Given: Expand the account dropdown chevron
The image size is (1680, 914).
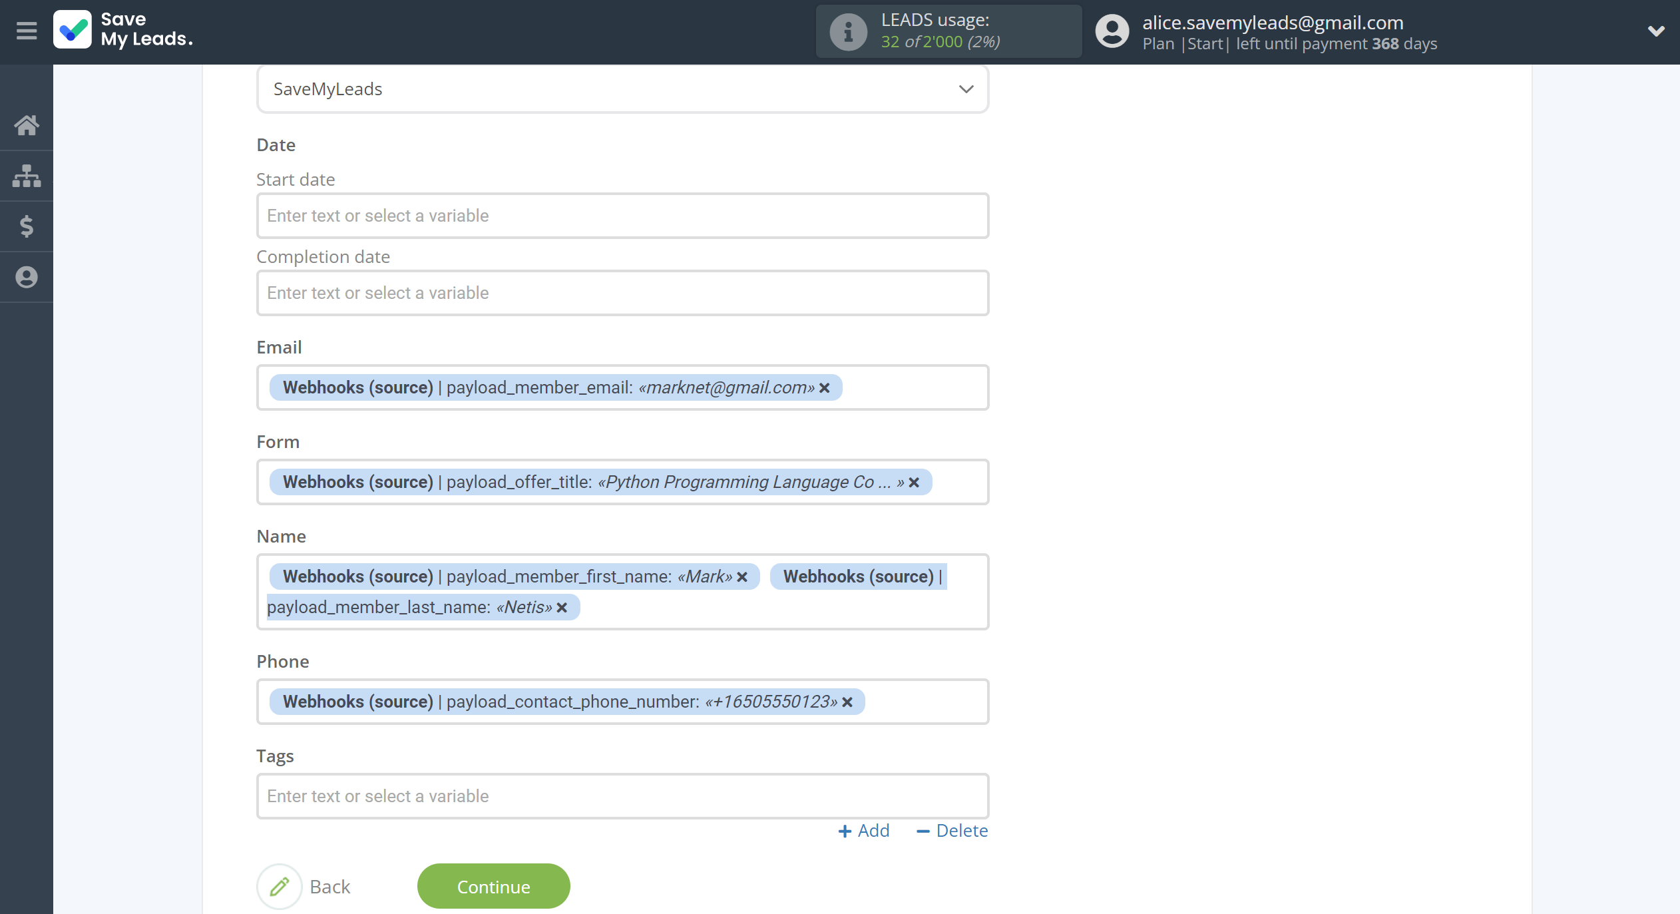Looking at the screenshot, I should point(1656,31).
